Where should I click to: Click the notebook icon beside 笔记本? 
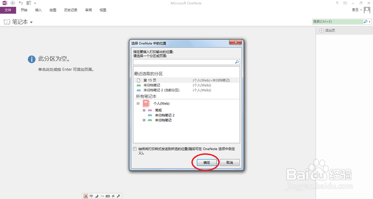pyautogui.click(x=7, y=22)
